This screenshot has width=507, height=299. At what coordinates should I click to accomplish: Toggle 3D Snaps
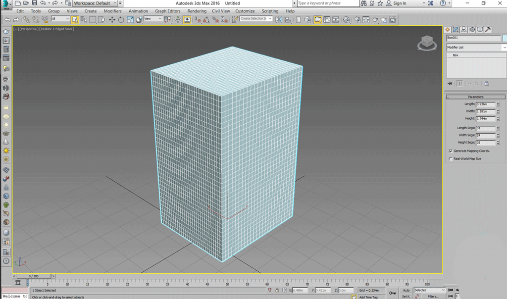pos(197,20)
